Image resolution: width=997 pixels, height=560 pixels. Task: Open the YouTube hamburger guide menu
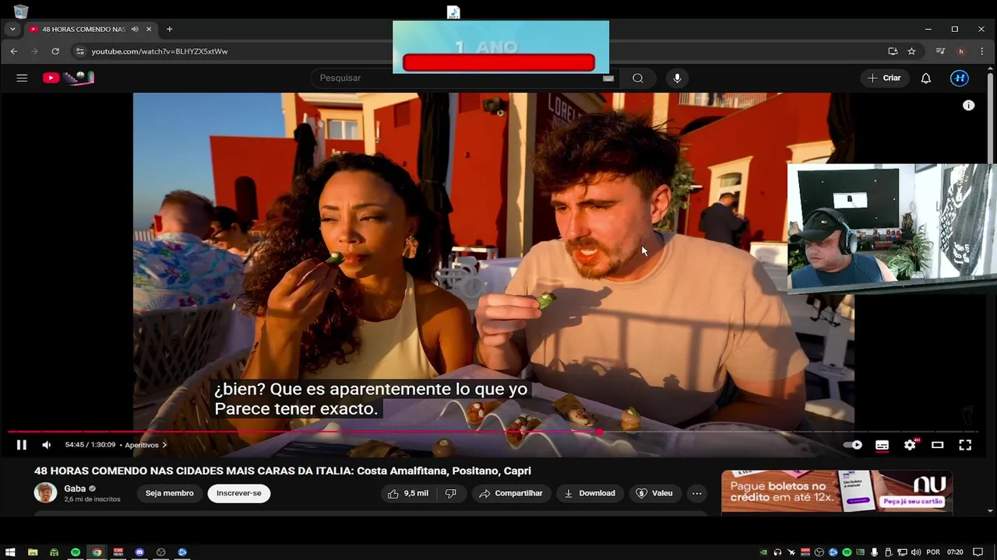click(22, 78)
